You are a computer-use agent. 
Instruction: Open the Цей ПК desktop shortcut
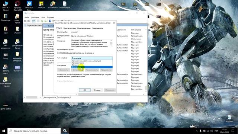[x=6, y=6]
